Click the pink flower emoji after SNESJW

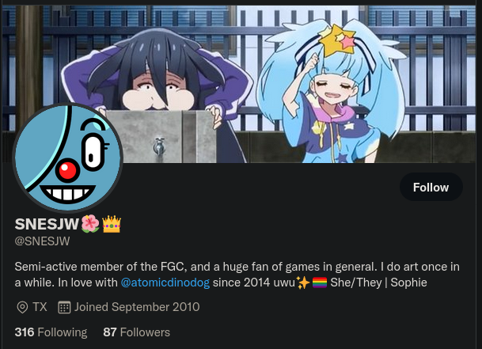coord(90,223)
